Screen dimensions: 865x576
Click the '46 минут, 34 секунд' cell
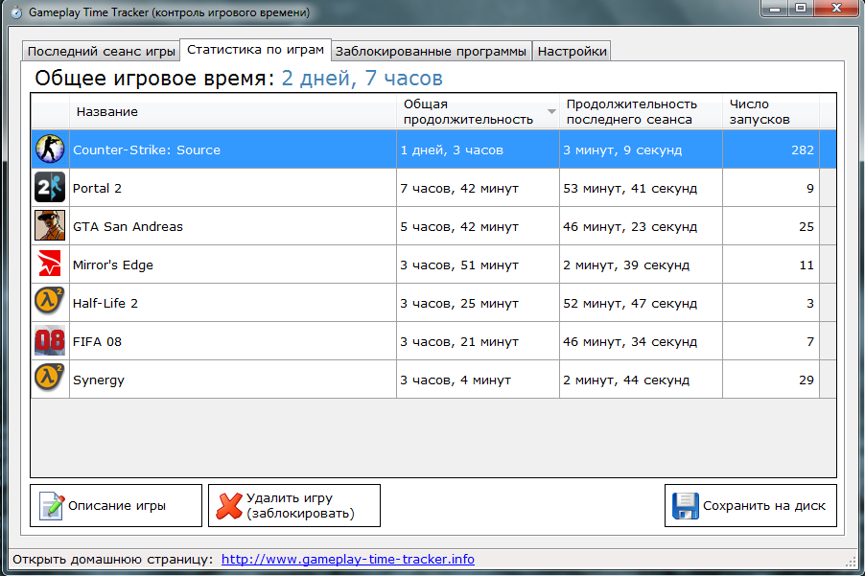pos(641,341)
